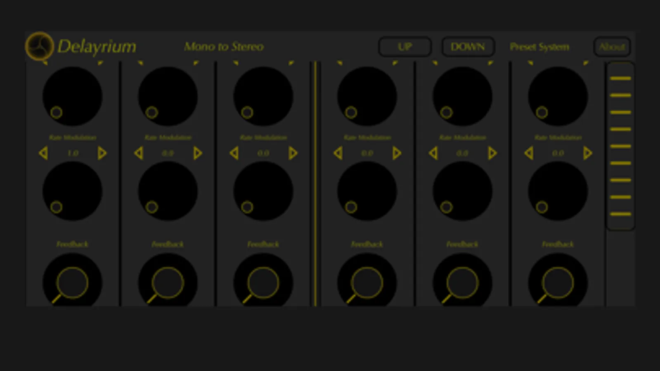Click the 'Mono to Stereo' title text
The height and width of the screenshot is (371, 660).
pyautogui.click(x=224, y=47)
